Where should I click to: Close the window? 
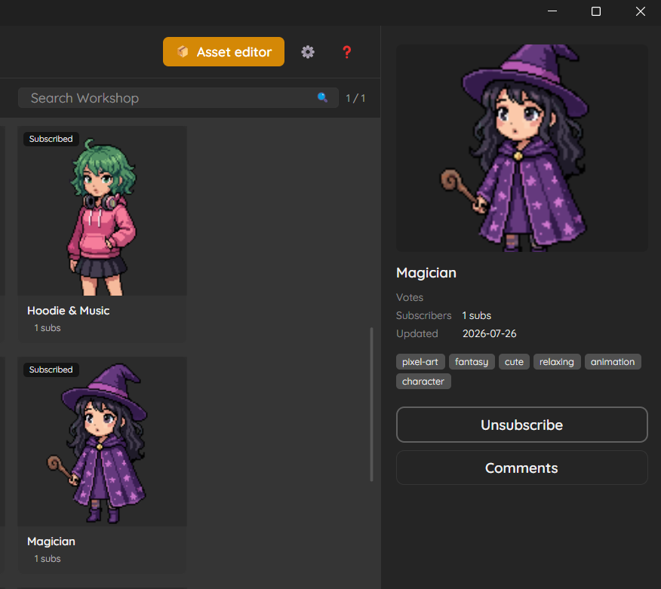click(x=641, y=11)
